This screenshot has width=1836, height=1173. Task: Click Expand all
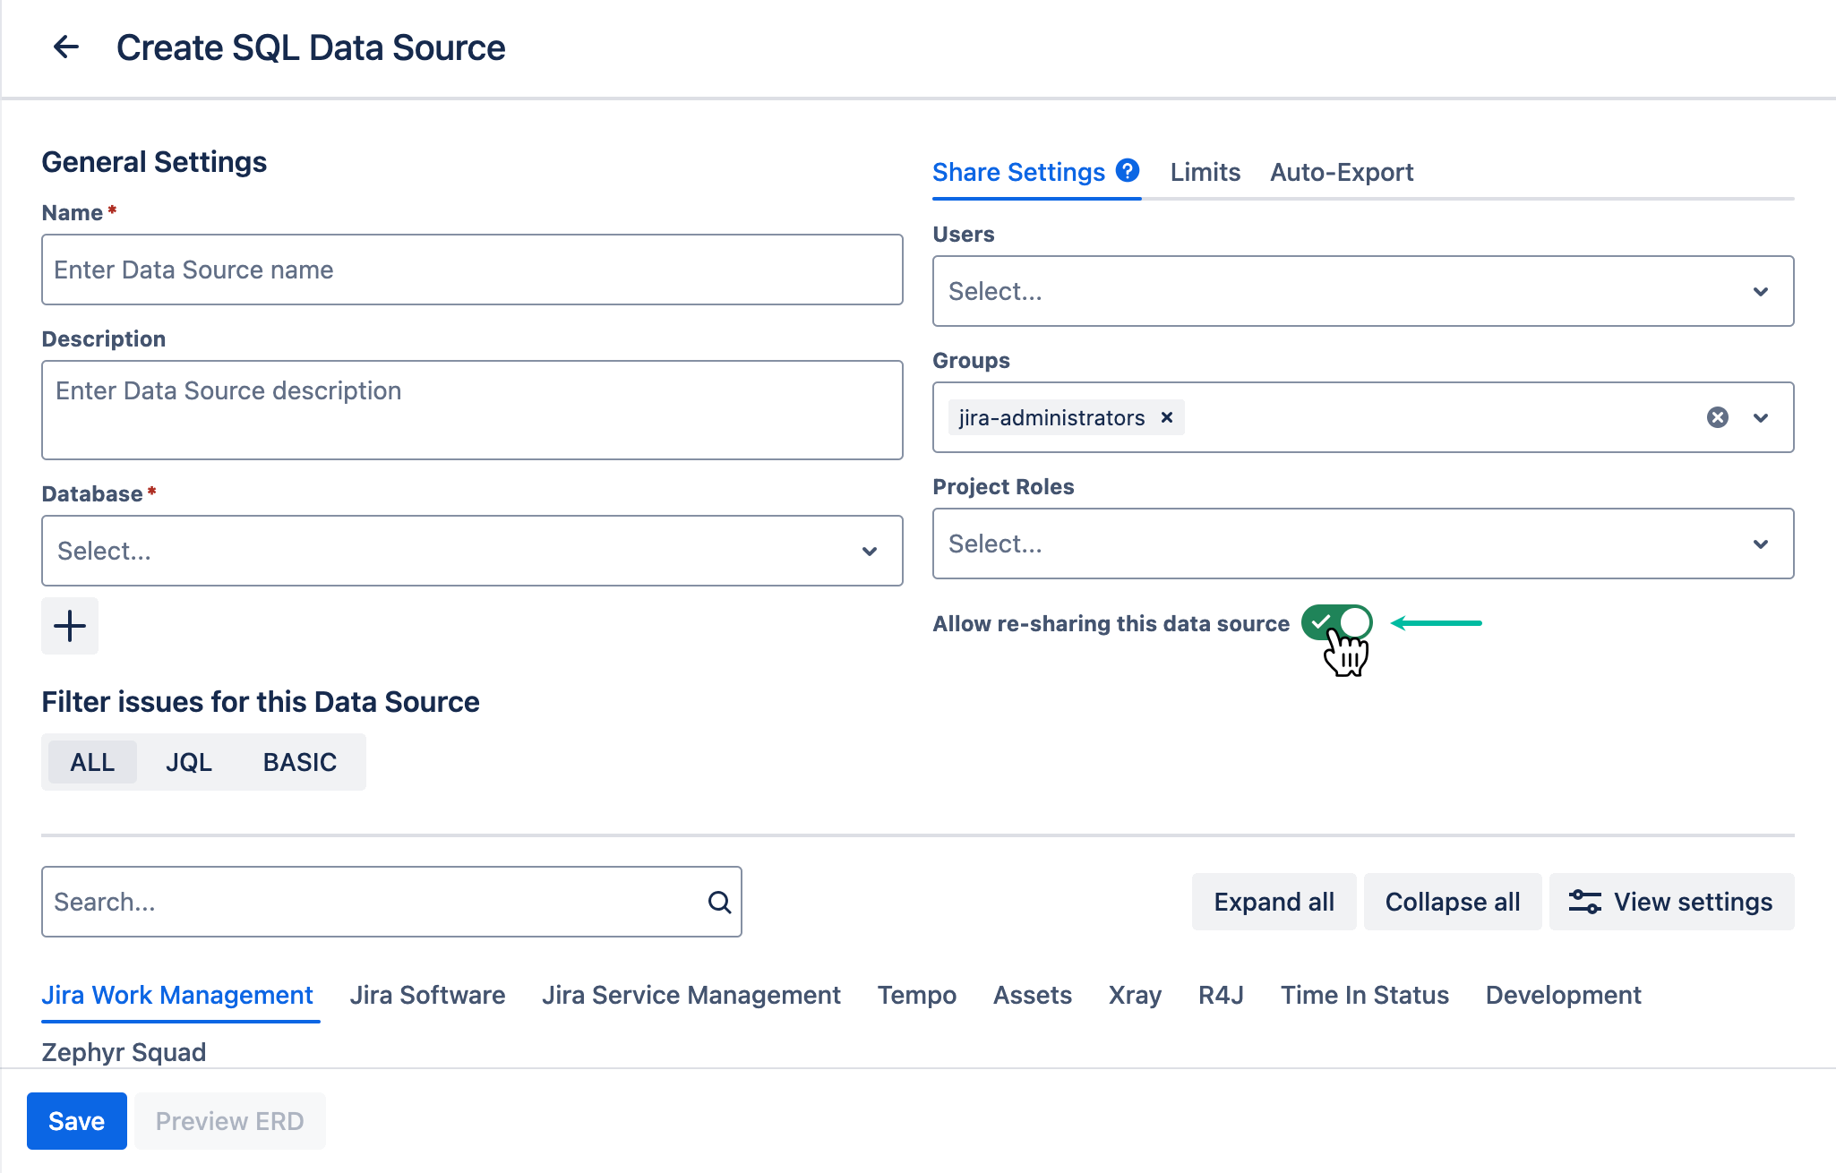[1274, 902]
